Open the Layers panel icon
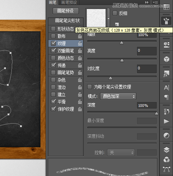Screen dimensions: 173x176 166,150
